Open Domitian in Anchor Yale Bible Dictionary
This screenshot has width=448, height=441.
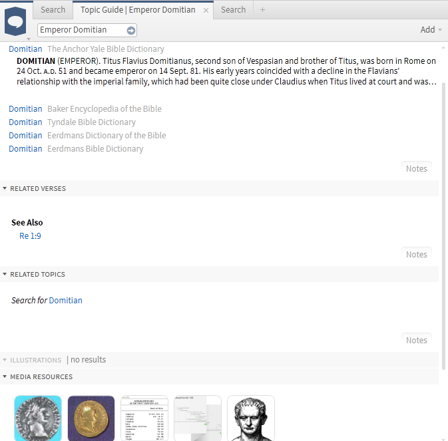pos(25,49)
